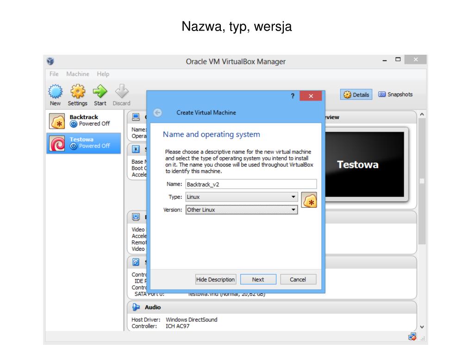
Task: Switch to the Details view
Action: tap(356, 95)
